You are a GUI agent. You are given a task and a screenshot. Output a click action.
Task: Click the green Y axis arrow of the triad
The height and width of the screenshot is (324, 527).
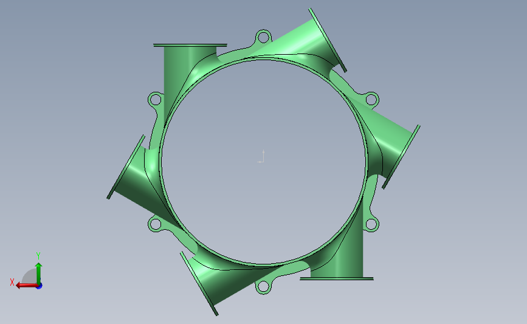click(39, 274)
